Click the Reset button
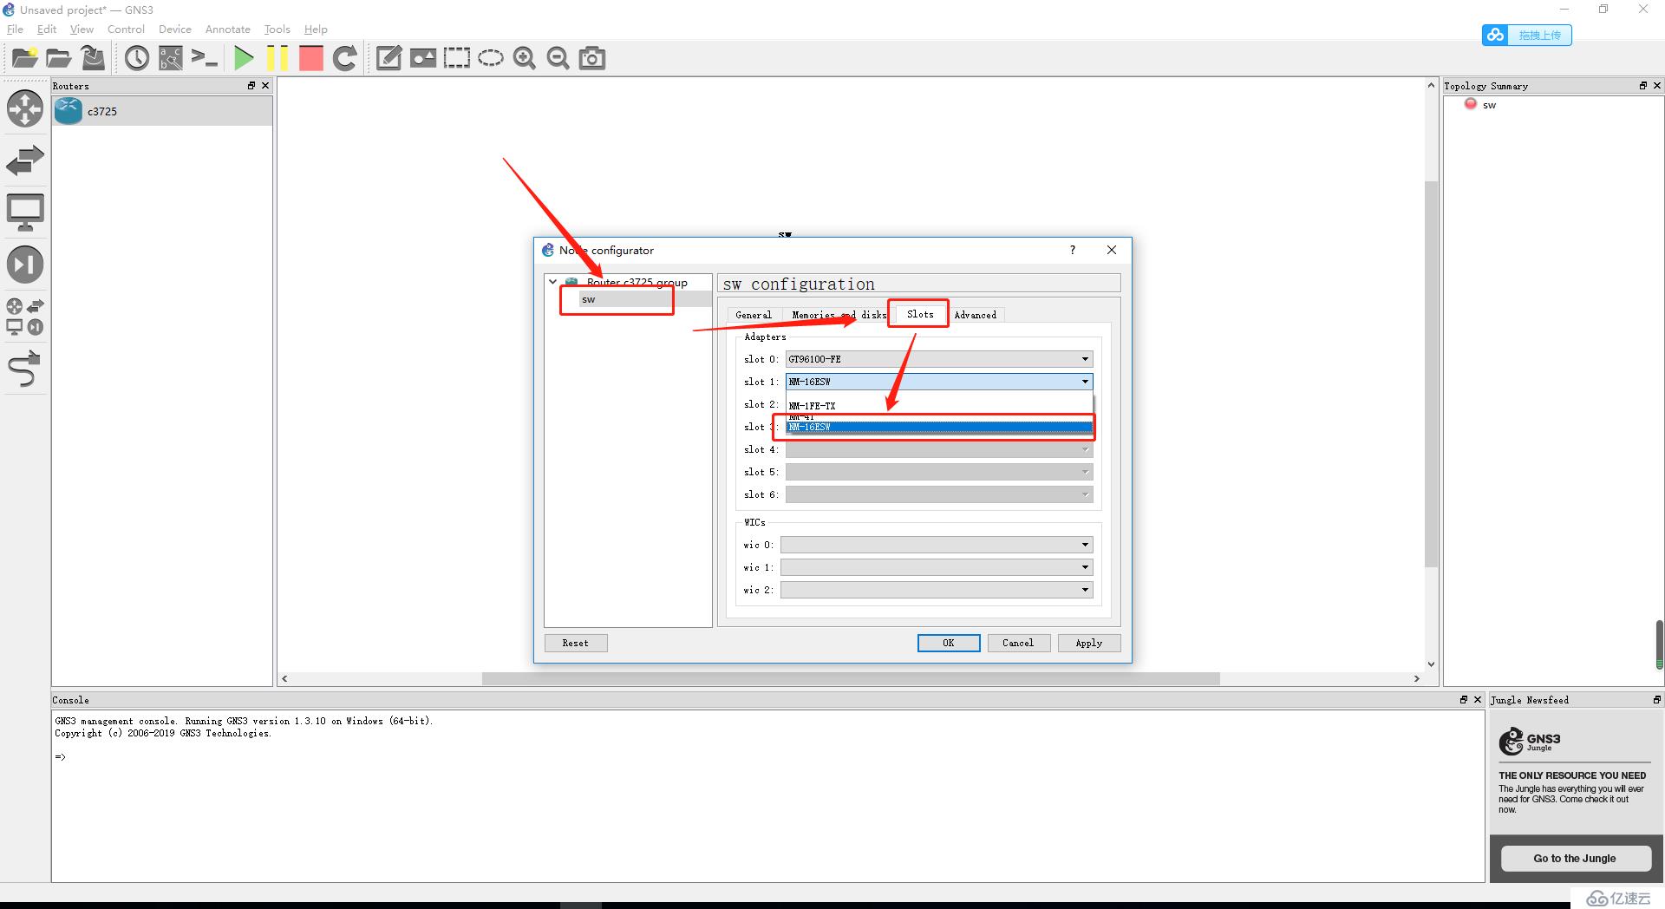 coord(576,643)
